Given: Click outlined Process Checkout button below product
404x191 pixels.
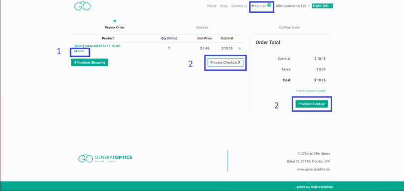Looking at the screenshot, I should point(225,63).
